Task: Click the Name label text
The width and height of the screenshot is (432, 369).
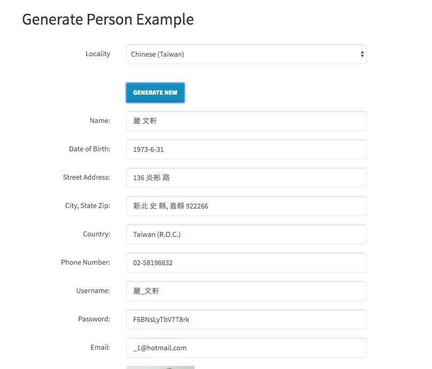Action: [100, 121]
